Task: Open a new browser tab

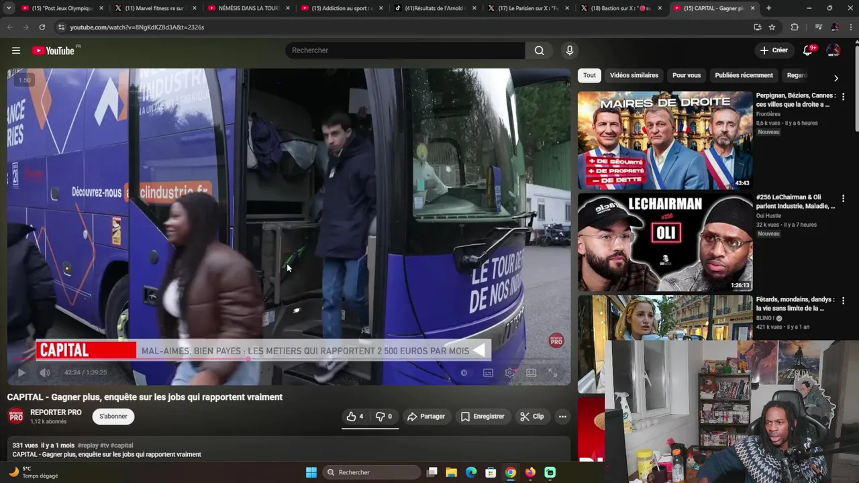Action: (768, 8)
